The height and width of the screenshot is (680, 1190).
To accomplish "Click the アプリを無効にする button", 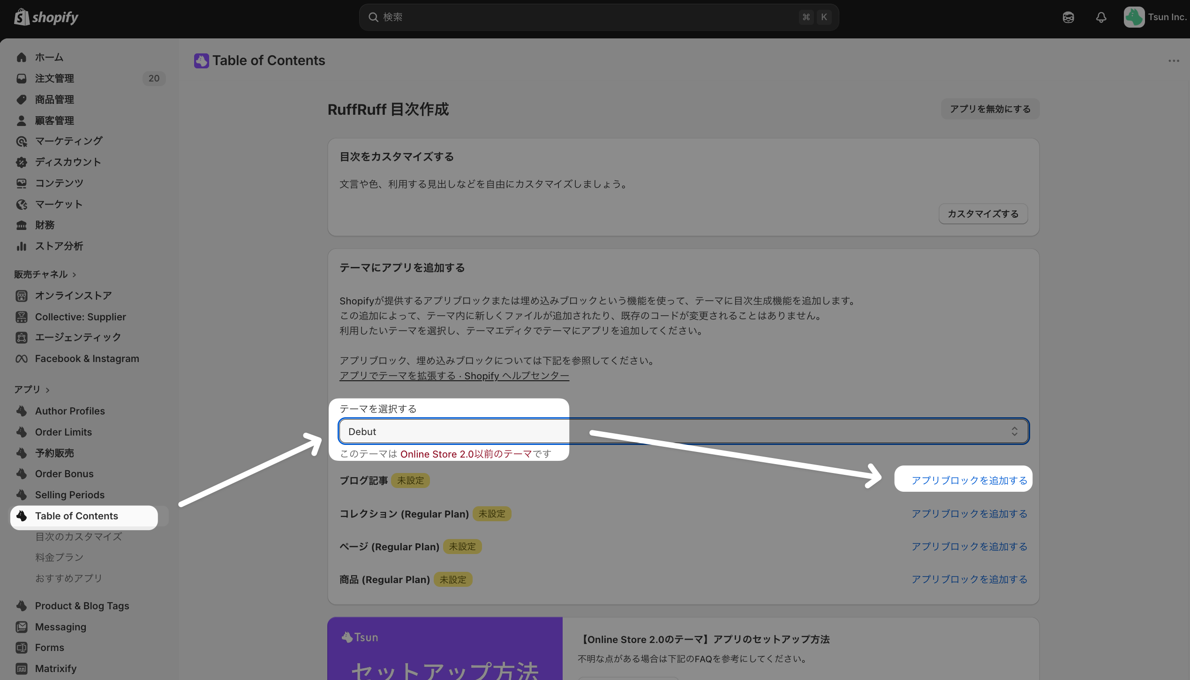I will tap(990, 109).
